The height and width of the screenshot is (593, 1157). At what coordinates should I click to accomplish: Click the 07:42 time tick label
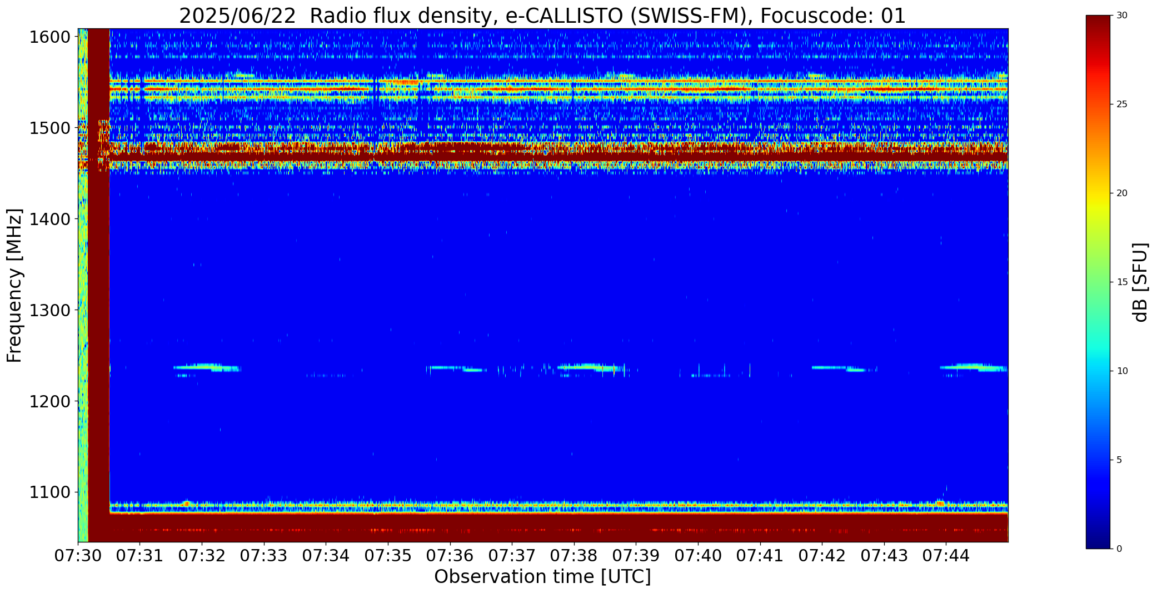coord(822,556)
